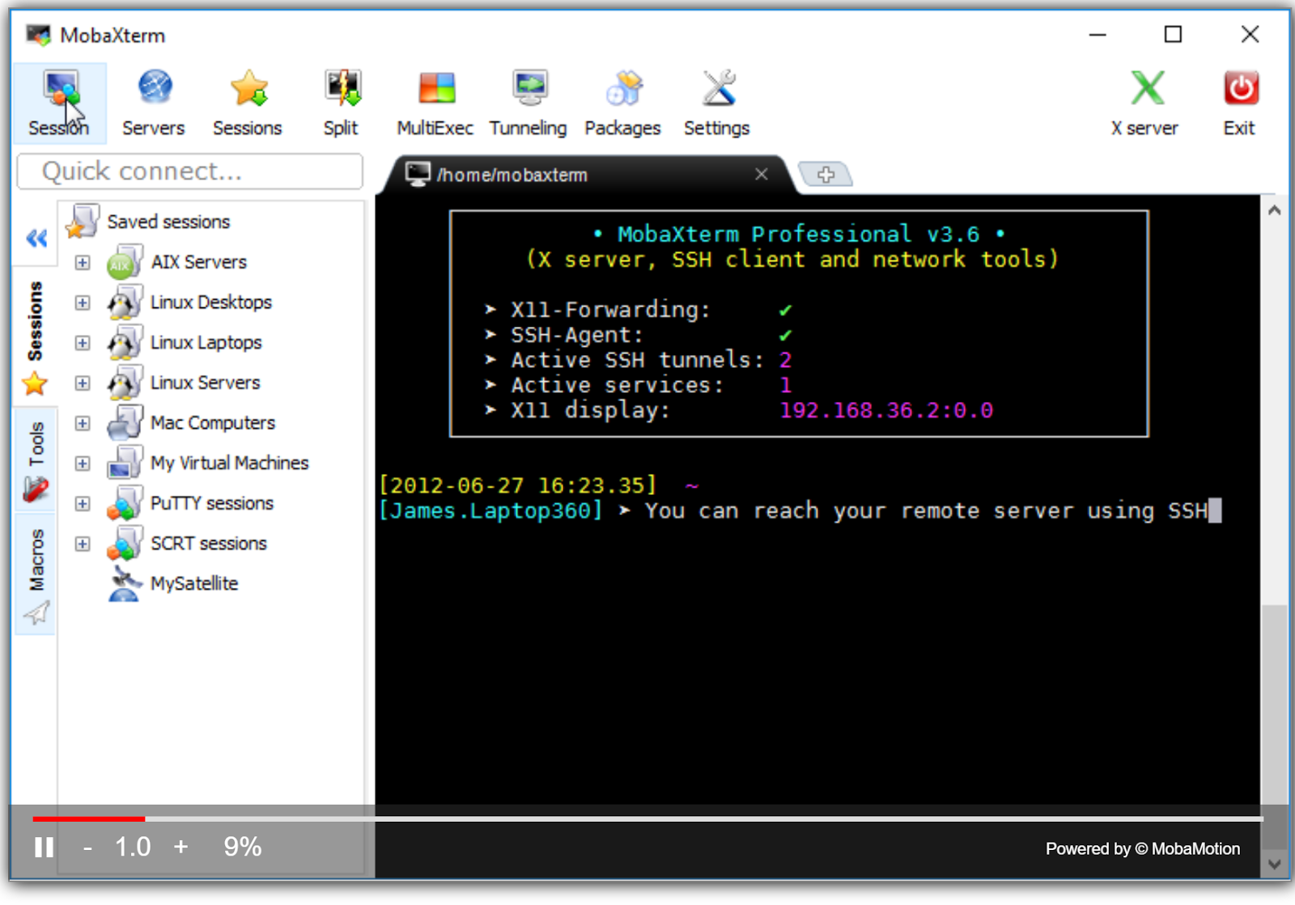Collapse the sidebar with double-arrow icon
Image resolution: width=1295 pixels, height=905 pixels.
[x=36, y=238]
